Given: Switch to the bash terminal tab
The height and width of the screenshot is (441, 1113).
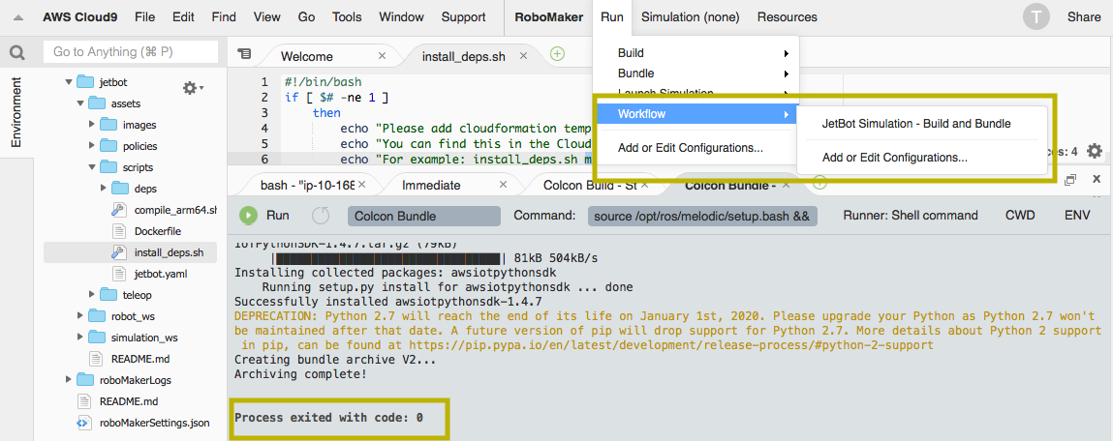Looking at the screenshot, I should point(307,185).
